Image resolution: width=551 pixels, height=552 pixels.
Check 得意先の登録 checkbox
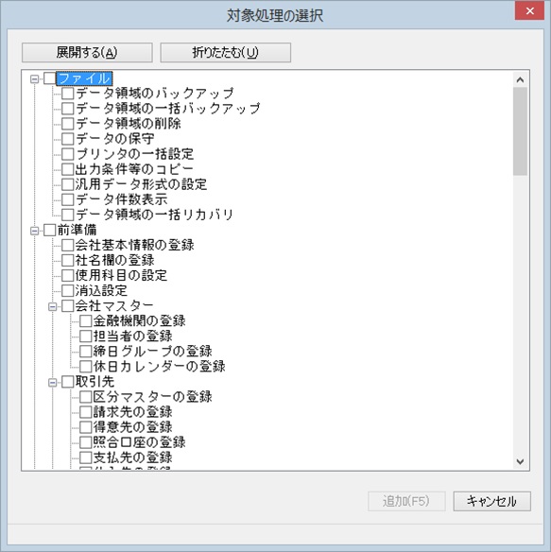pyautogui.click(x=86, y=427)
